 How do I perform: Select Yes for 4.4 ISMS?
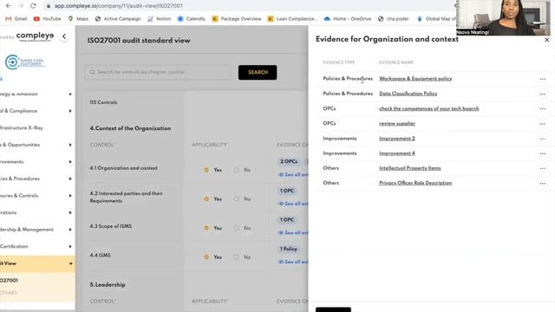coord(206,257)
